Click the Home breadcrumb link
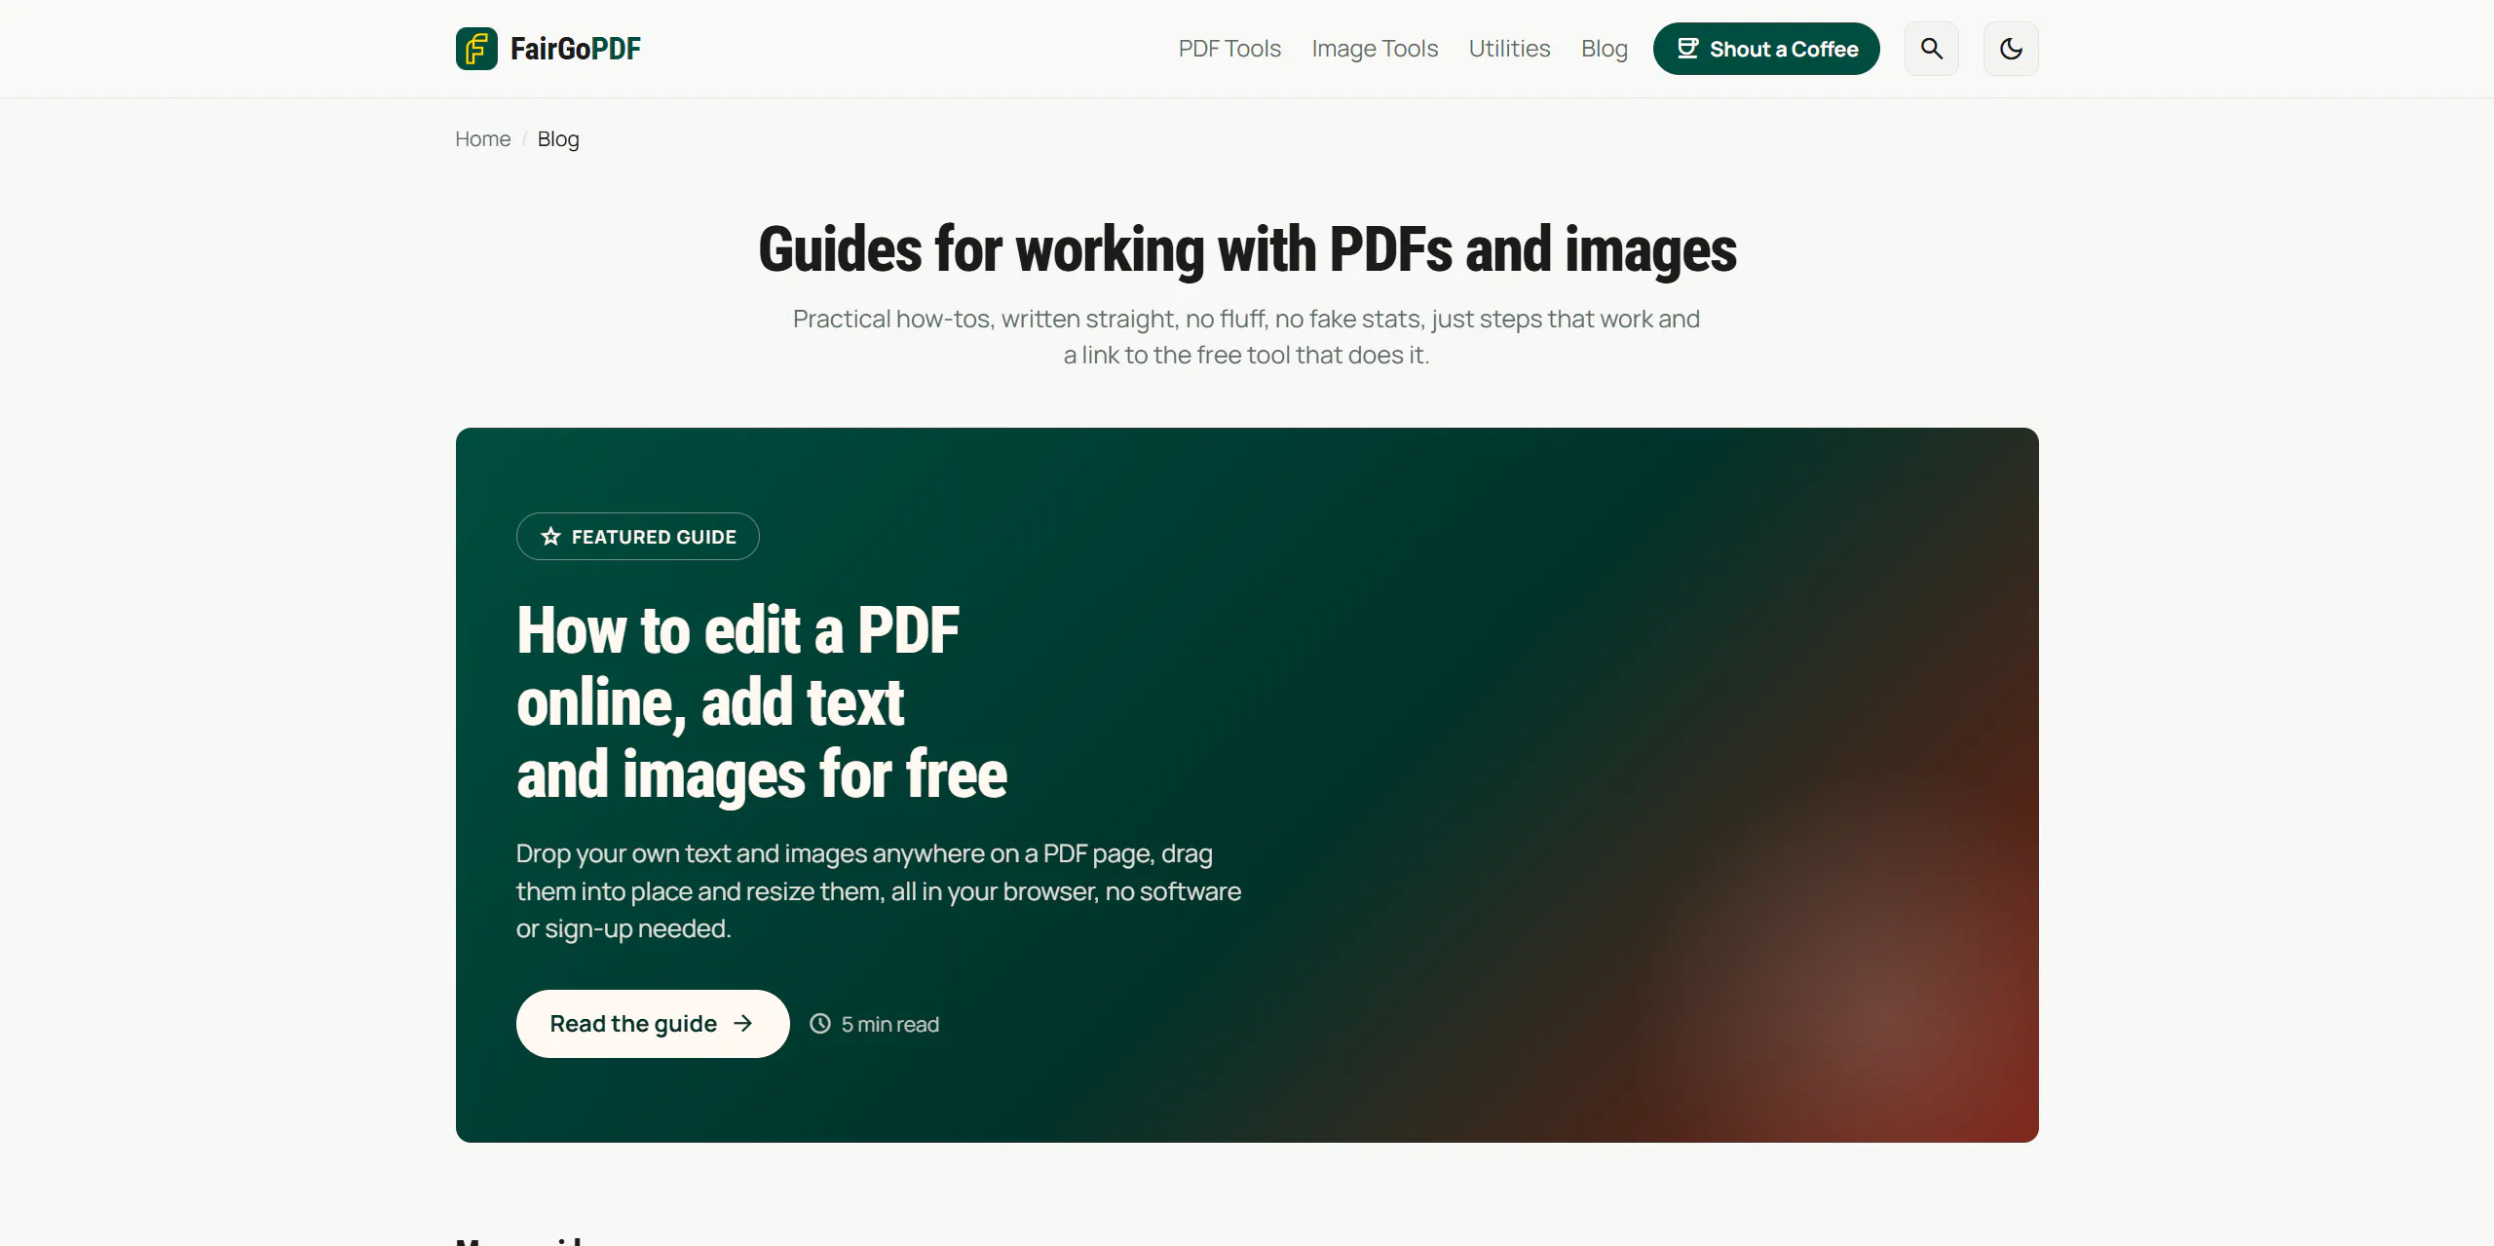The image size is (2494, 1246). point(482,139)
